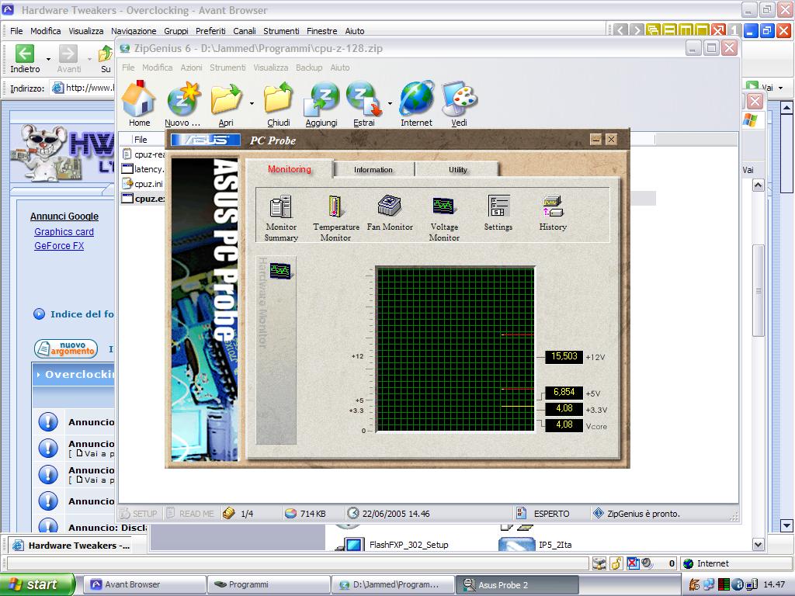Follow the Graphics card link
The image size is (795, 596).
tap(64, 231)
